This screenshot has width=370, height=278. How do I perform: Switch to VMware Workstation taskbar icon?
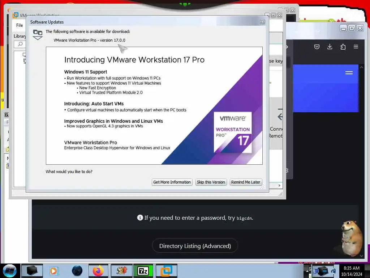[x=166, y=271]
